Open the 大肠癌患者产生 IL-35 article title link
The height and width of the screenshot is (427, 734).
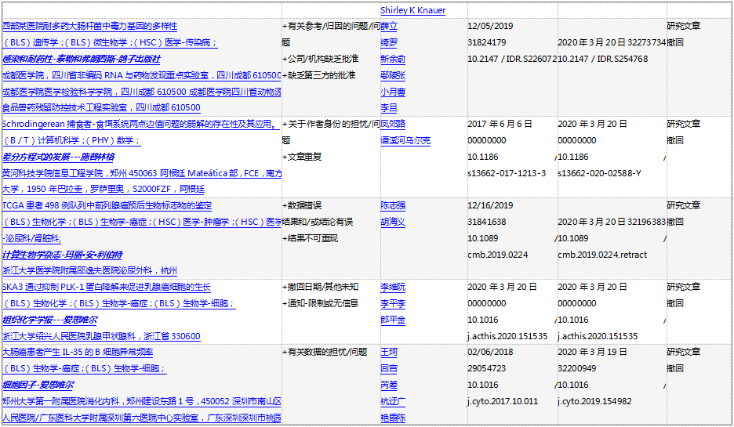78,352
